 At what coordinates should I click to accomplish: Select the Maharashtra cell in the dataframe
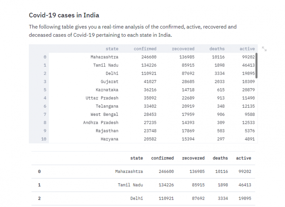point(104,57)
